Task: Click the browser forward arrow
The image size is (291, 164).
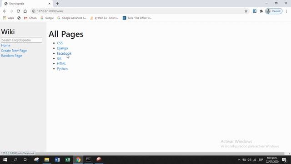Action: 11,11
